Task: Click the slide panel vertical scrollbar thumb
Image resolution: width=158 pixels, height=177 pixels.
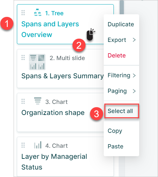Action: point(122,7)
